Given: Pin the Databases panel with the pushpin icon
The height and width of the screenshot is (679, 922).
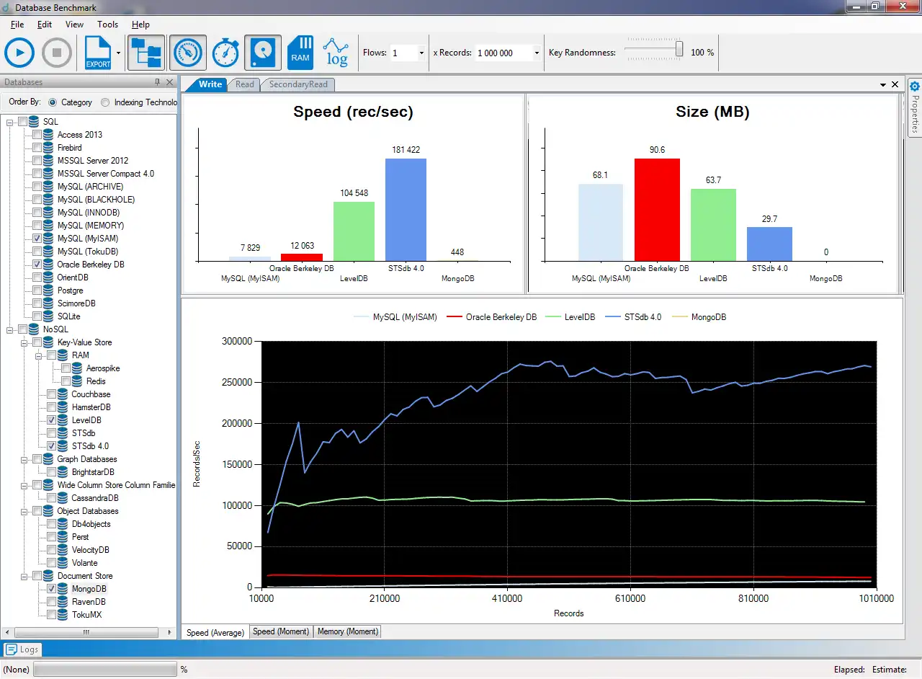Looking at the screenshot, I should pyautogui.click(x=158, y=82).
